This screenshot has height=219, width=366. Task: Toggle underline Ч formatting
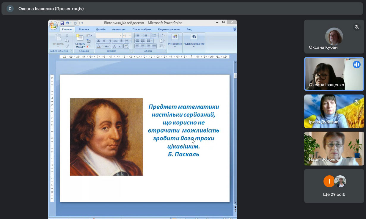point(110,41)
